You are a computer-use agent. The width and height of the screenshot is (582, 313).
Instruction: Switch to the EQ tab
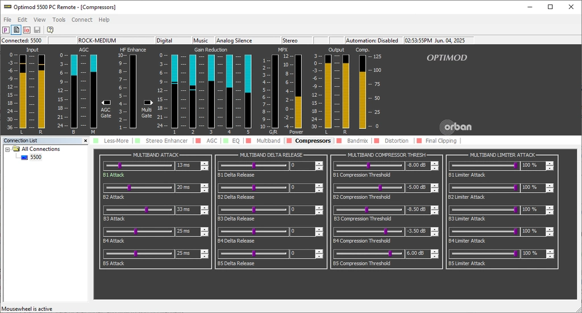[x=236, y=141]
